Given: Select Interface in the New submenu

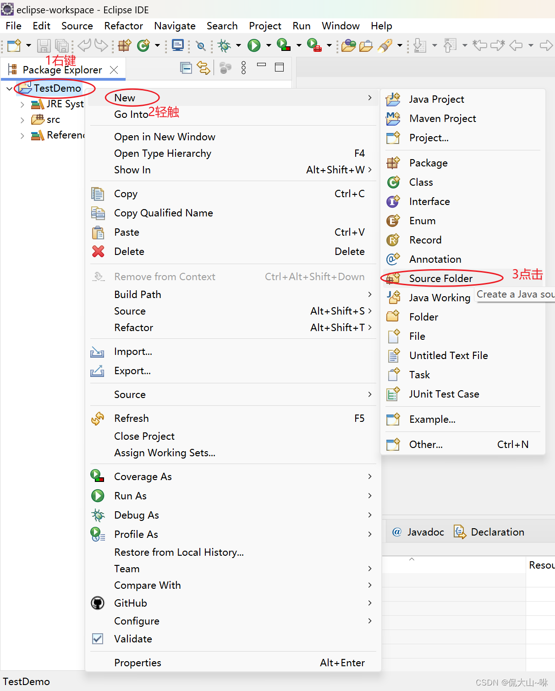Looking at the screenshot, I should (463, 201).
